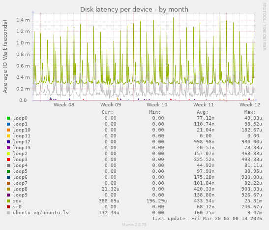This screenshot has width=269, height=230.
Task: Click sda average value 433.54u
Action: click(x=204, y=201)
